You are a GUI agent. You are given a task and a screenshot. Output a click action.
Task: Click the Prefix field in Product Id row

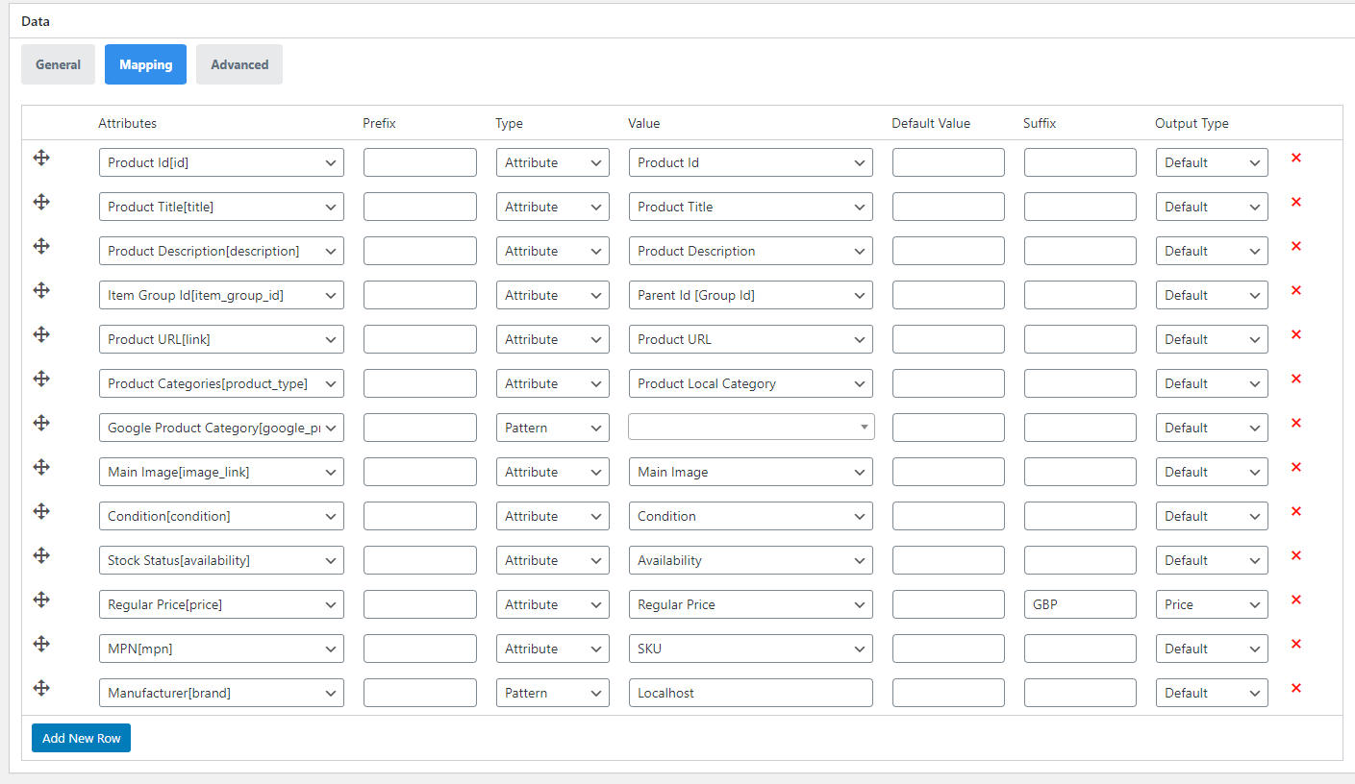[x=420, y=162]
